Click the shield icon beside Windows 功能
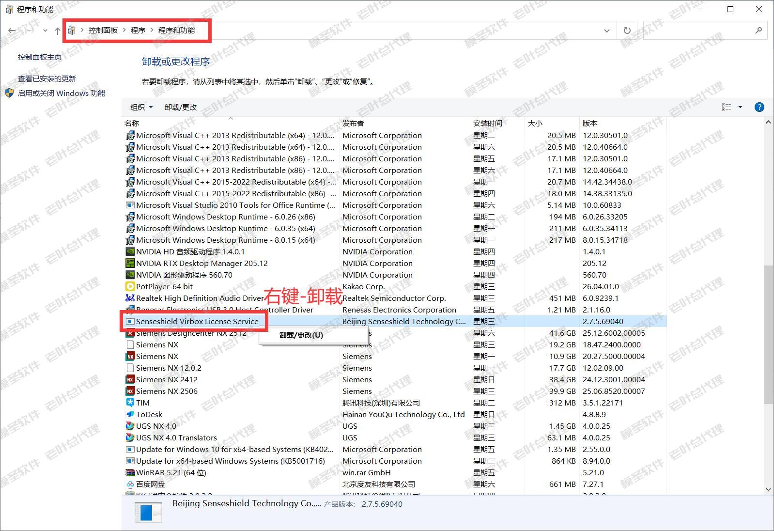The image size is (774, 531). point(9,93)
